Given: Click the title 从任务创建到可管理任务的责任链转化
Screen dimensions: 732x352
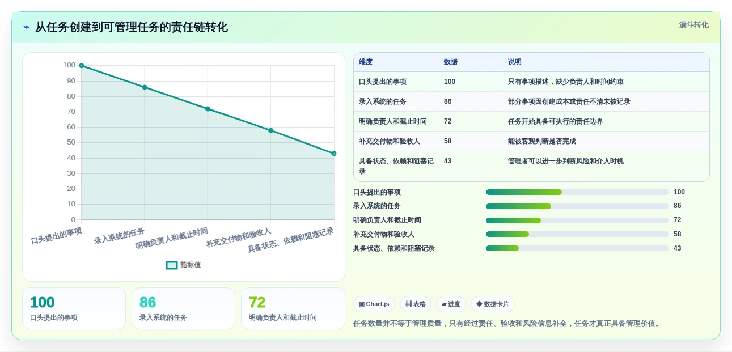Looking at the screenshot, I should click(x=132, y=27).
